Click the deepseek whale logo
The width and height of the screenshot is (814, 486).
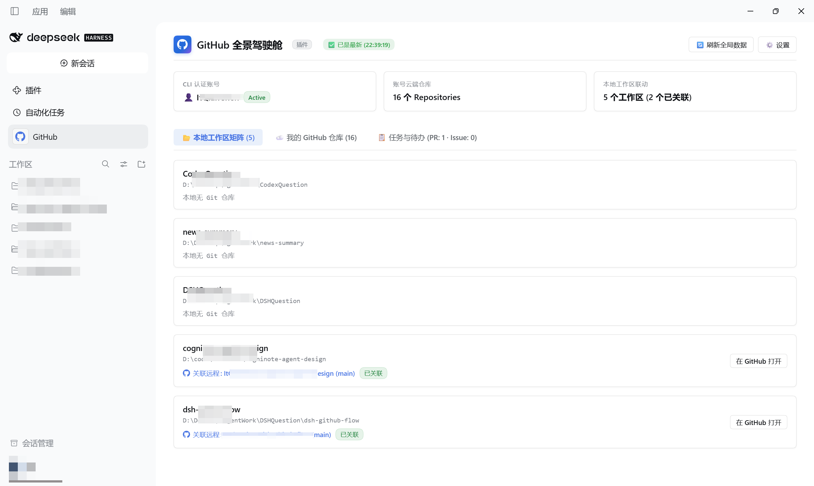16,37
